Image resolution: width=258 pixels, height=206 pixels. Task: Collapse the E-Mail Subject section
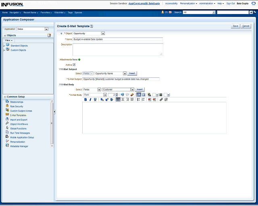[60, 69]
